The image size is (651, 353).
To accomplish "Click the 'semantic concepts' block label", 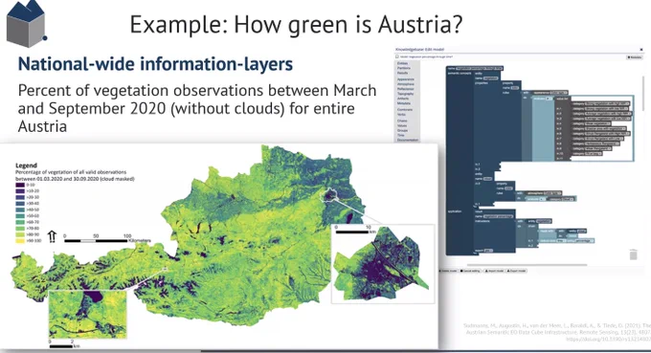I will [x=460, y=74].
